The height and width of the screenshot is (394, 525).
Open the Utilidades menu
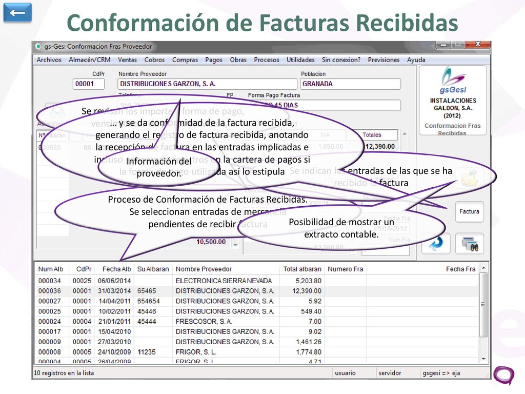[300, 60]
